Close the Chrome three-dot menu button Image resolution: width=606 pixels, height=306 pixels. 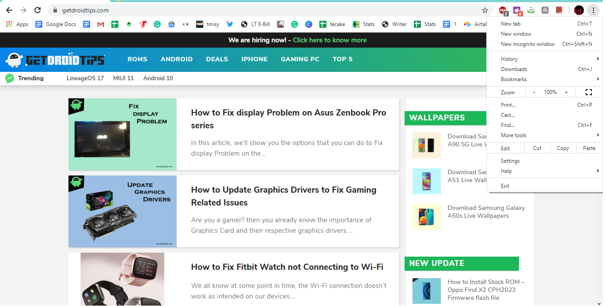[x=593, y=10]
